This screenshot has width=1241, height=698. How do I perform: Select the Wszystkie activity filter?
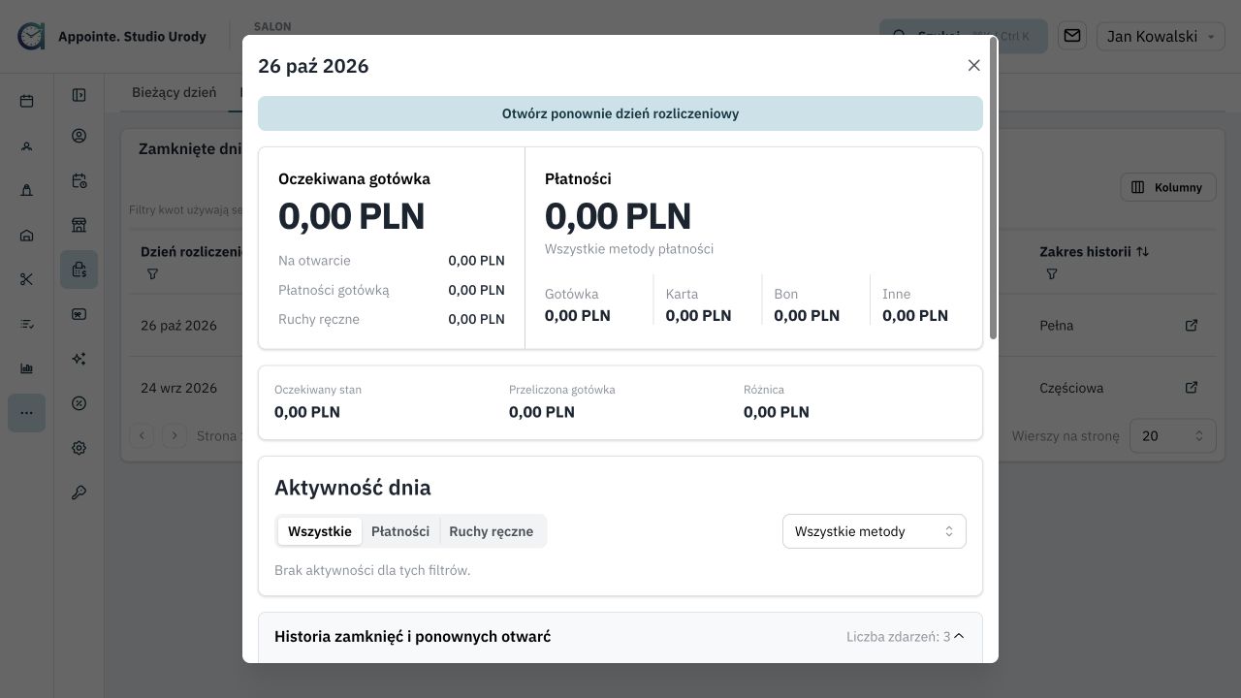pyautogui.click(x=320, y=531)
